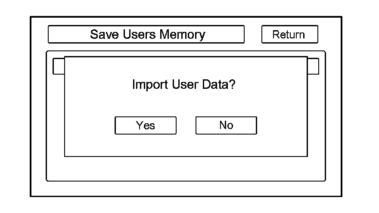Click the Import User Data? prompt text
The width and height of the screenshot is (379, 213).
pyautogui.click(x=183, y=84)
